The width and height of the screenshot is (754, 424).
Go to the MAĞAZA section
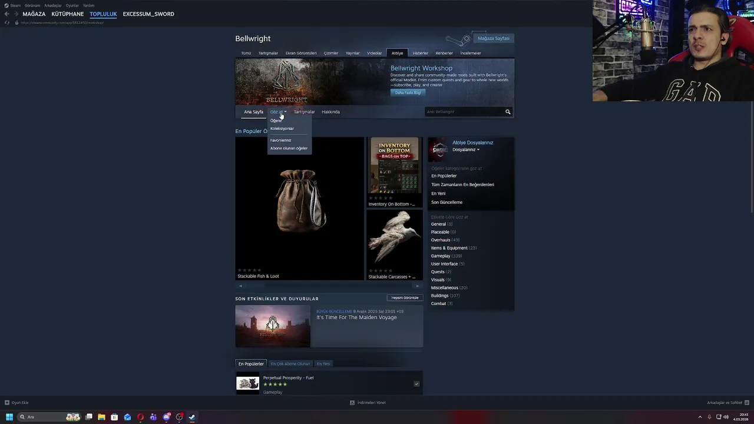(x=34, y=14)
